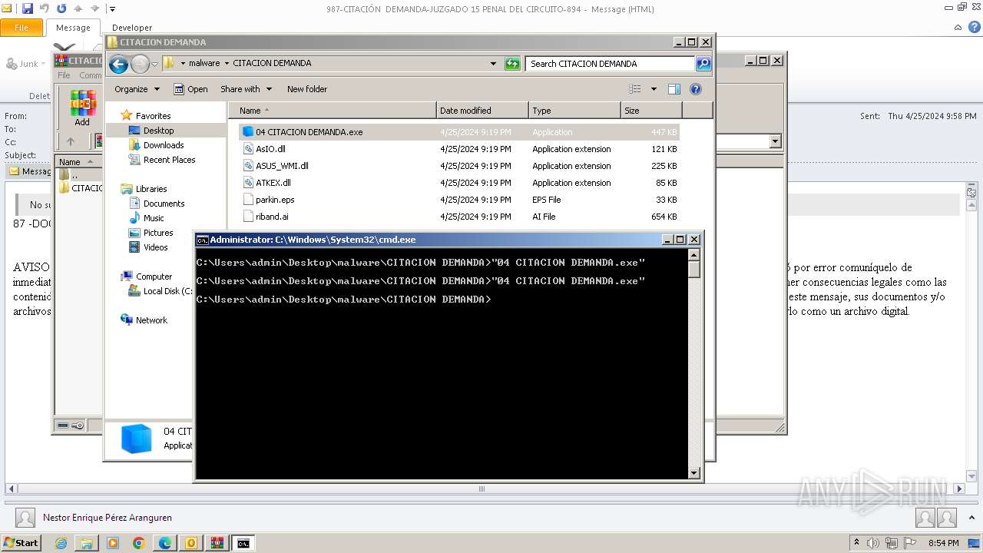Sort by the Date modified column

[x=482, y=111]
